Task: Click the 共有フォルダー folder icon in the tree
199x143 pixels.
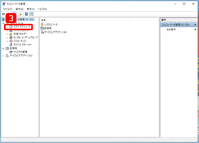Action: [11, 34]
